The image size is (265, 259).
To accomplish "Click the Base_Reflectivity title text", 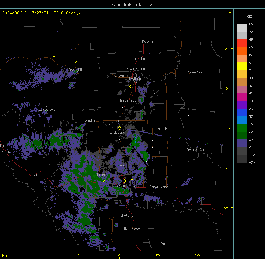I will pos(132,5).
